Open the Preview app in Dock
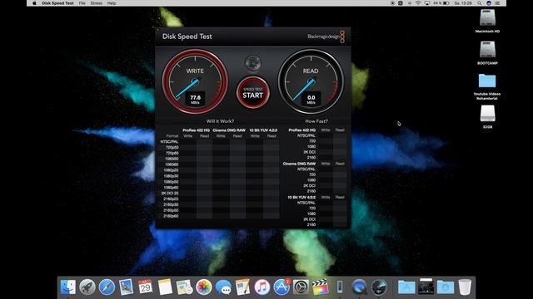Image resolution: width=533 pixels, height=299 pixels. [x=126, y=287]
